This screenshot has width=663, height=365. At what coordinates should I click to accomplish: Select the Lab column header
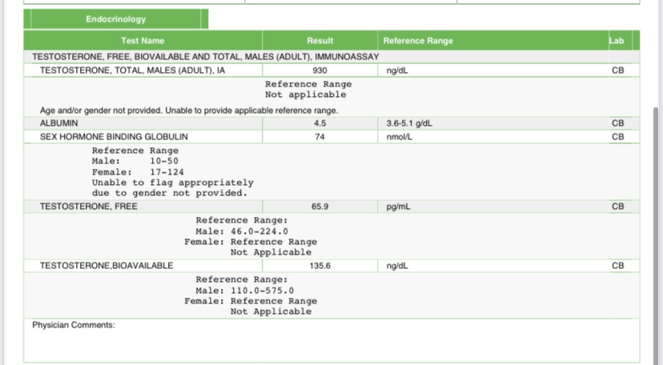(x=615, y=41)
